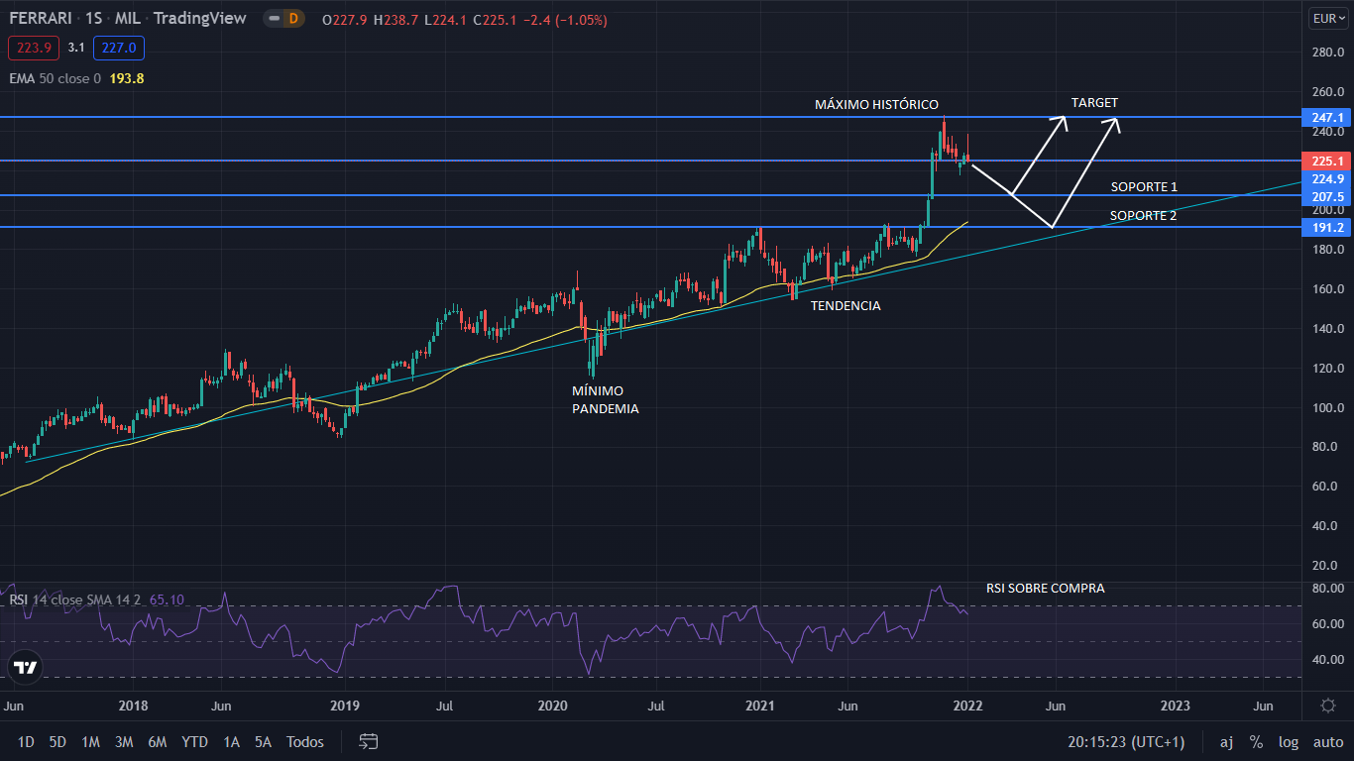This screenshot has width=1354, height=761.
Task: Select the Todos date range
Action: [305, 741]
